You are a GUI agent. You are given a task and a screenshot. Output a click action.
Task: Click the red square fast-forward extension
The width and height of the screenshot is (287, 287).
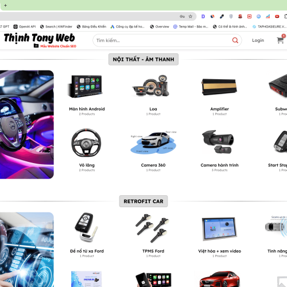249,17
